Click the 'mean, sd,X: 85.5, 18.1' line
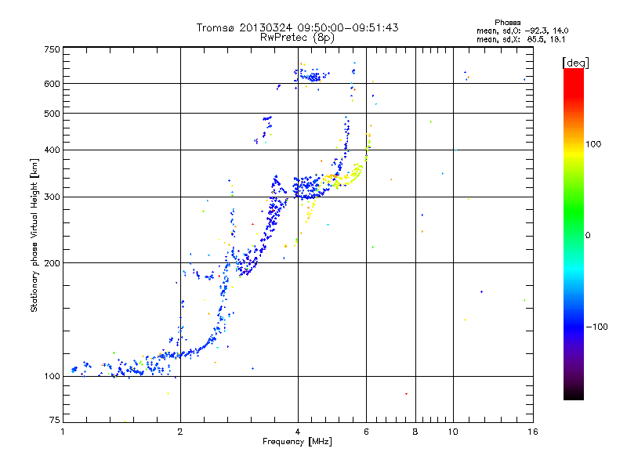The height and width of the screenshot is (470, 627). coord(520,40)
